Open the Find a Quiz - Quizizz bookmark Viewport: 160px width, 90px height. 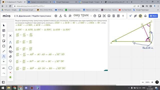coord(109,10)
